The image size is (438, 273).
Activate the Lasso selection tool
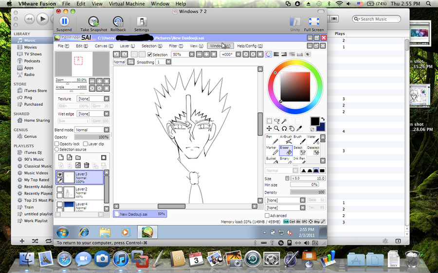(276, 121)
